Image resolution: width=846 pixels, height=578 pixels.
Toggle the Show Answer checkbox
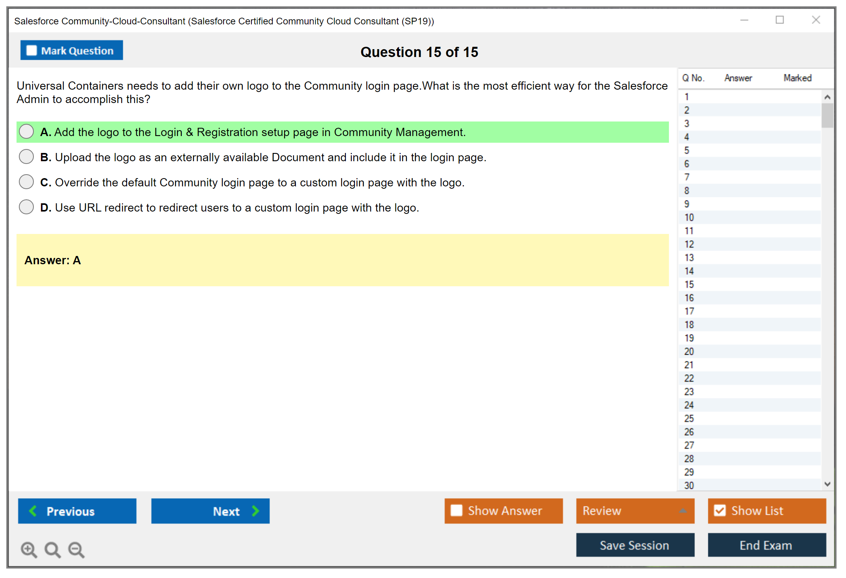456,510
